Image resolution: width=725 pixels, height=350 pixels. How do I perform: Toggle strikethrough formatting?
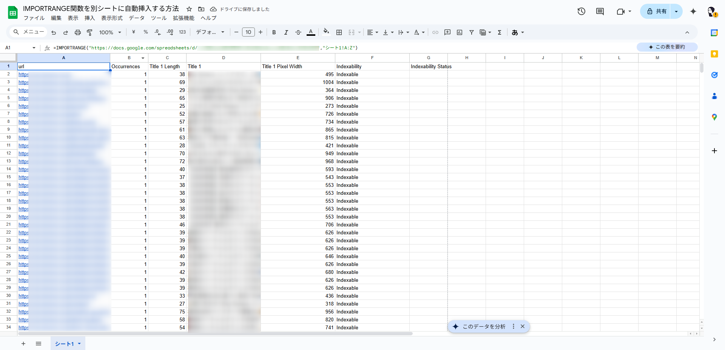[x=298, y=32]
